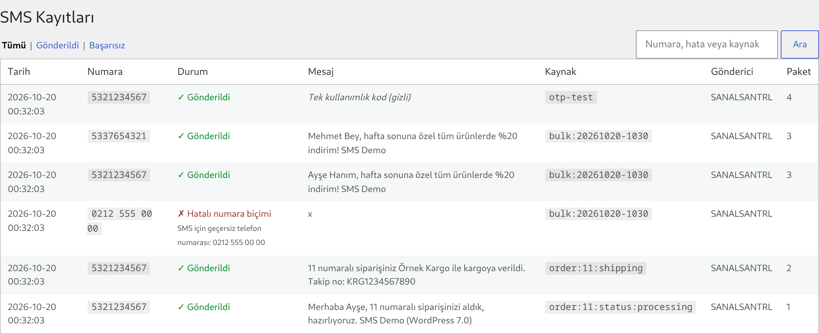Focus the 'Numara, hata veya kaynak' search field

point(707,44)
